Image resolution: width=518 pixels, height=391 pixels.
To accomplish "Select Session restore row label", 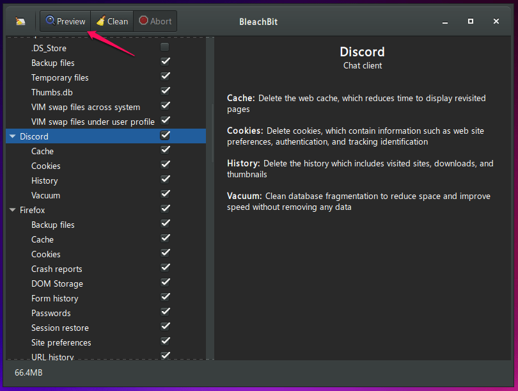I will pyautogui.click(x=60, y=328).
